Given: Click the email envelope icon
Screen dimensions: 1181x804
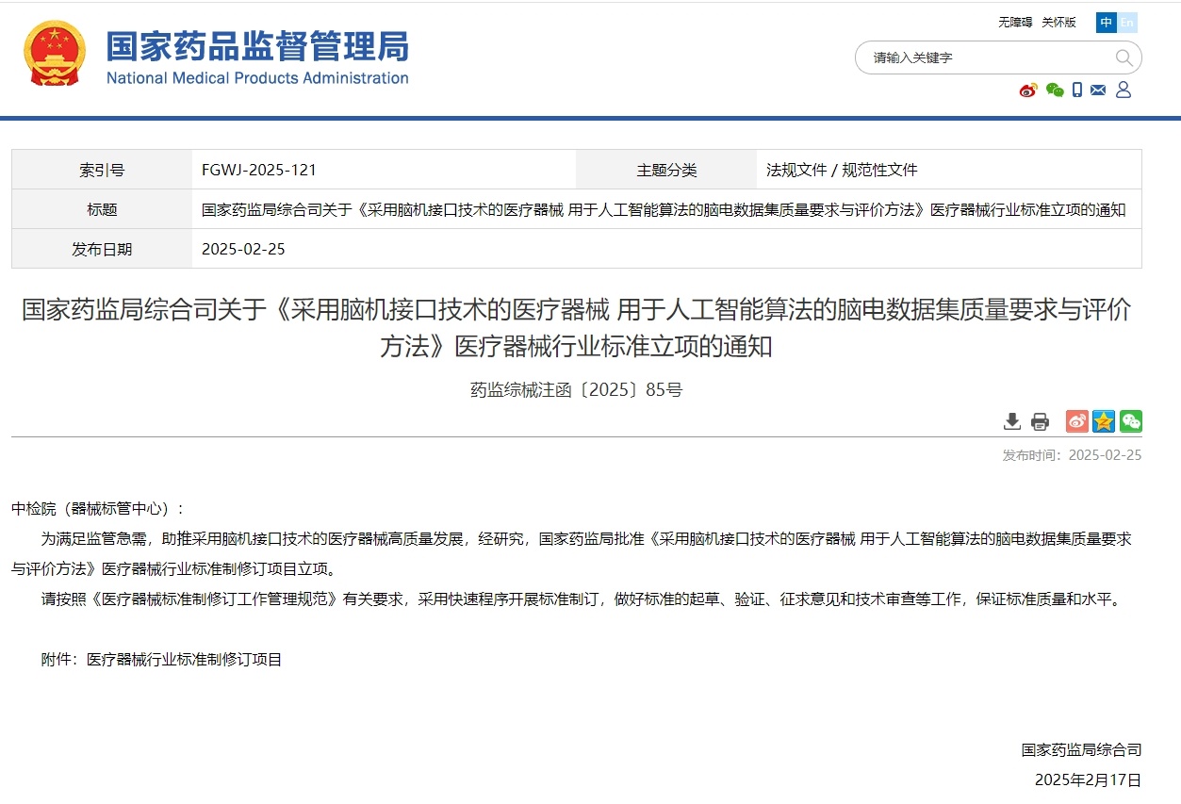Looking at the screenshot, I should (1098, 90).
